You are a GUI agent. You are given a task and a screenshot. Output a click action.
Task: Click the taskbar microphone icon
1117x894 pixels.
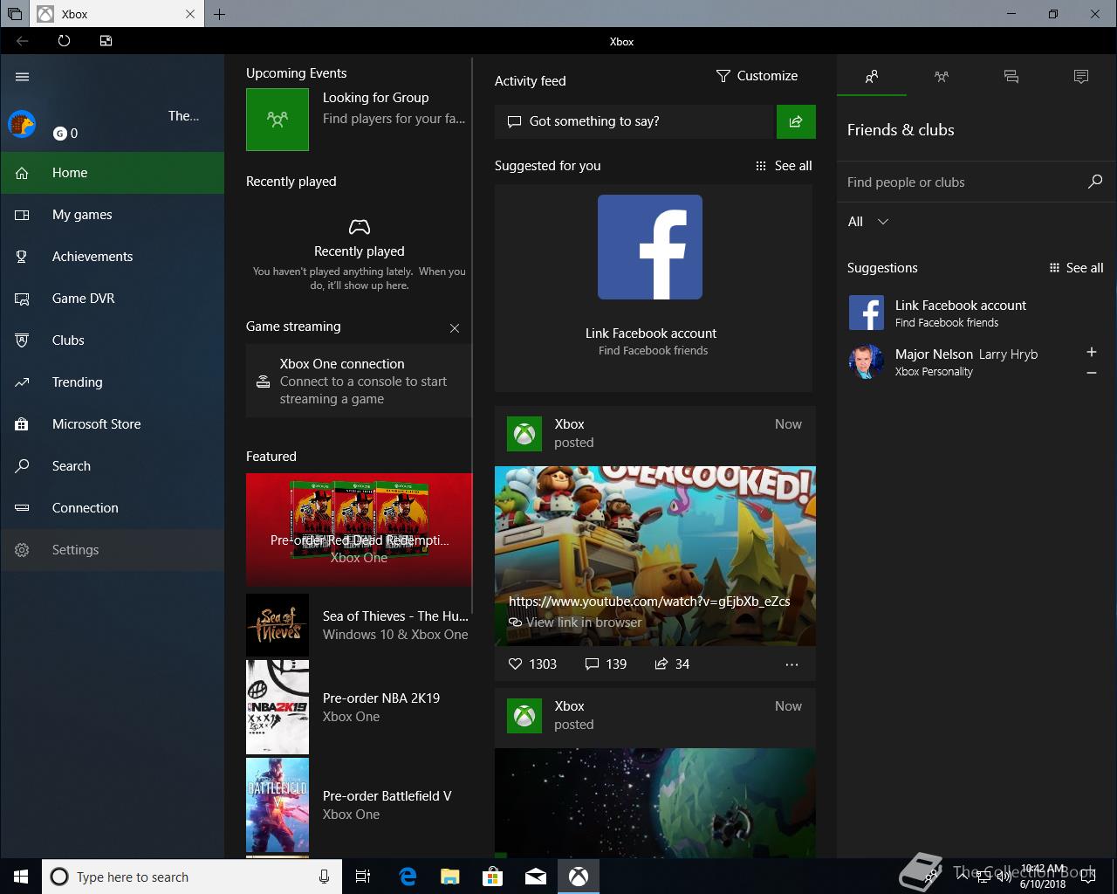click(x=324, y=877)
